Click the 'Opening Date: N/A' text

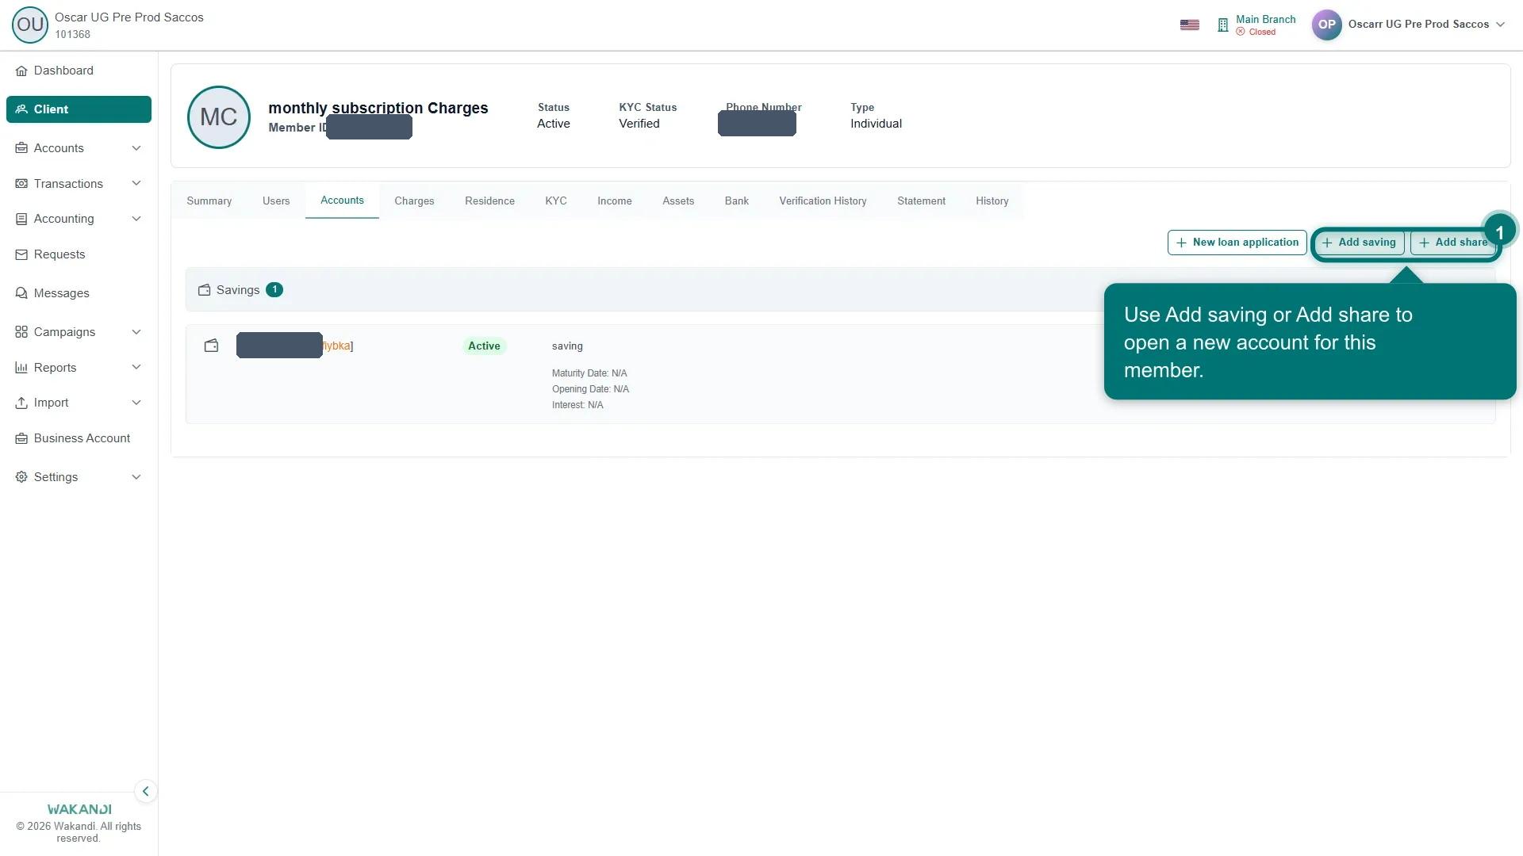click(x=590, y=389)
